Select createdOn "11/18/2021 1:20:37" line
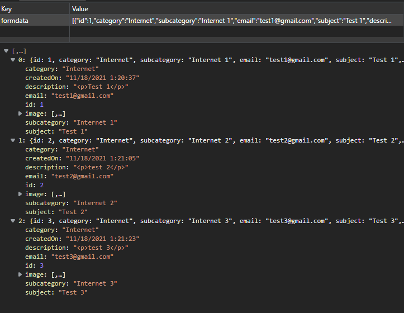 point(82,78)
